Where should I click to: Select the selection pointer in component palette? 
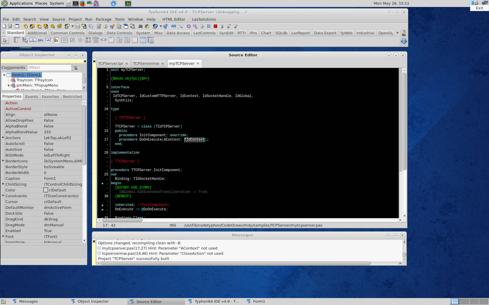point(5,40)
